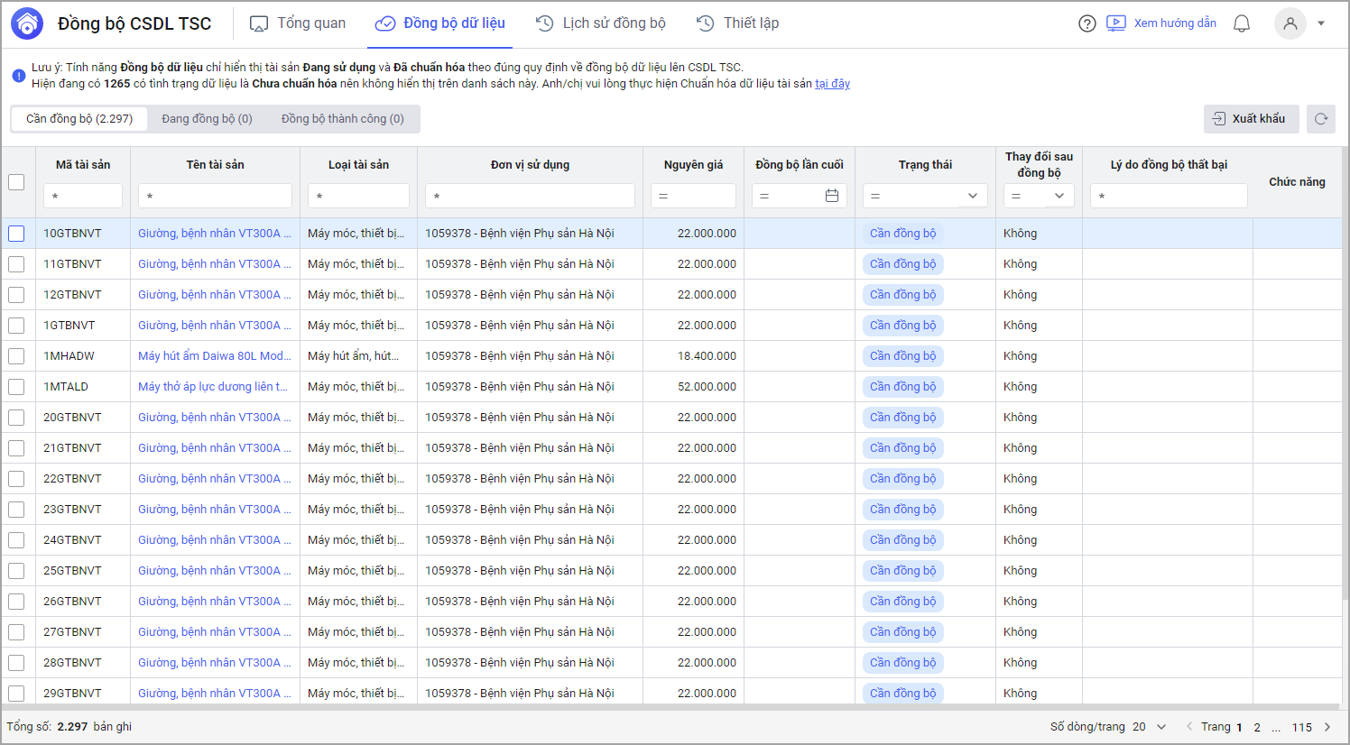Select checkbox for asset 1MHADW
The height and width of the screenshot is (745, 1350).
coord(16,356)
